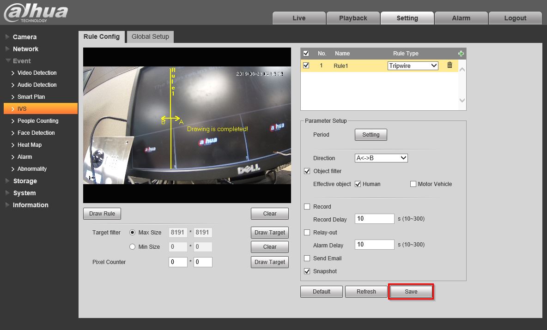Click the arrow icon beside Heat Map

pyautogui.click(x=12, y=145)
